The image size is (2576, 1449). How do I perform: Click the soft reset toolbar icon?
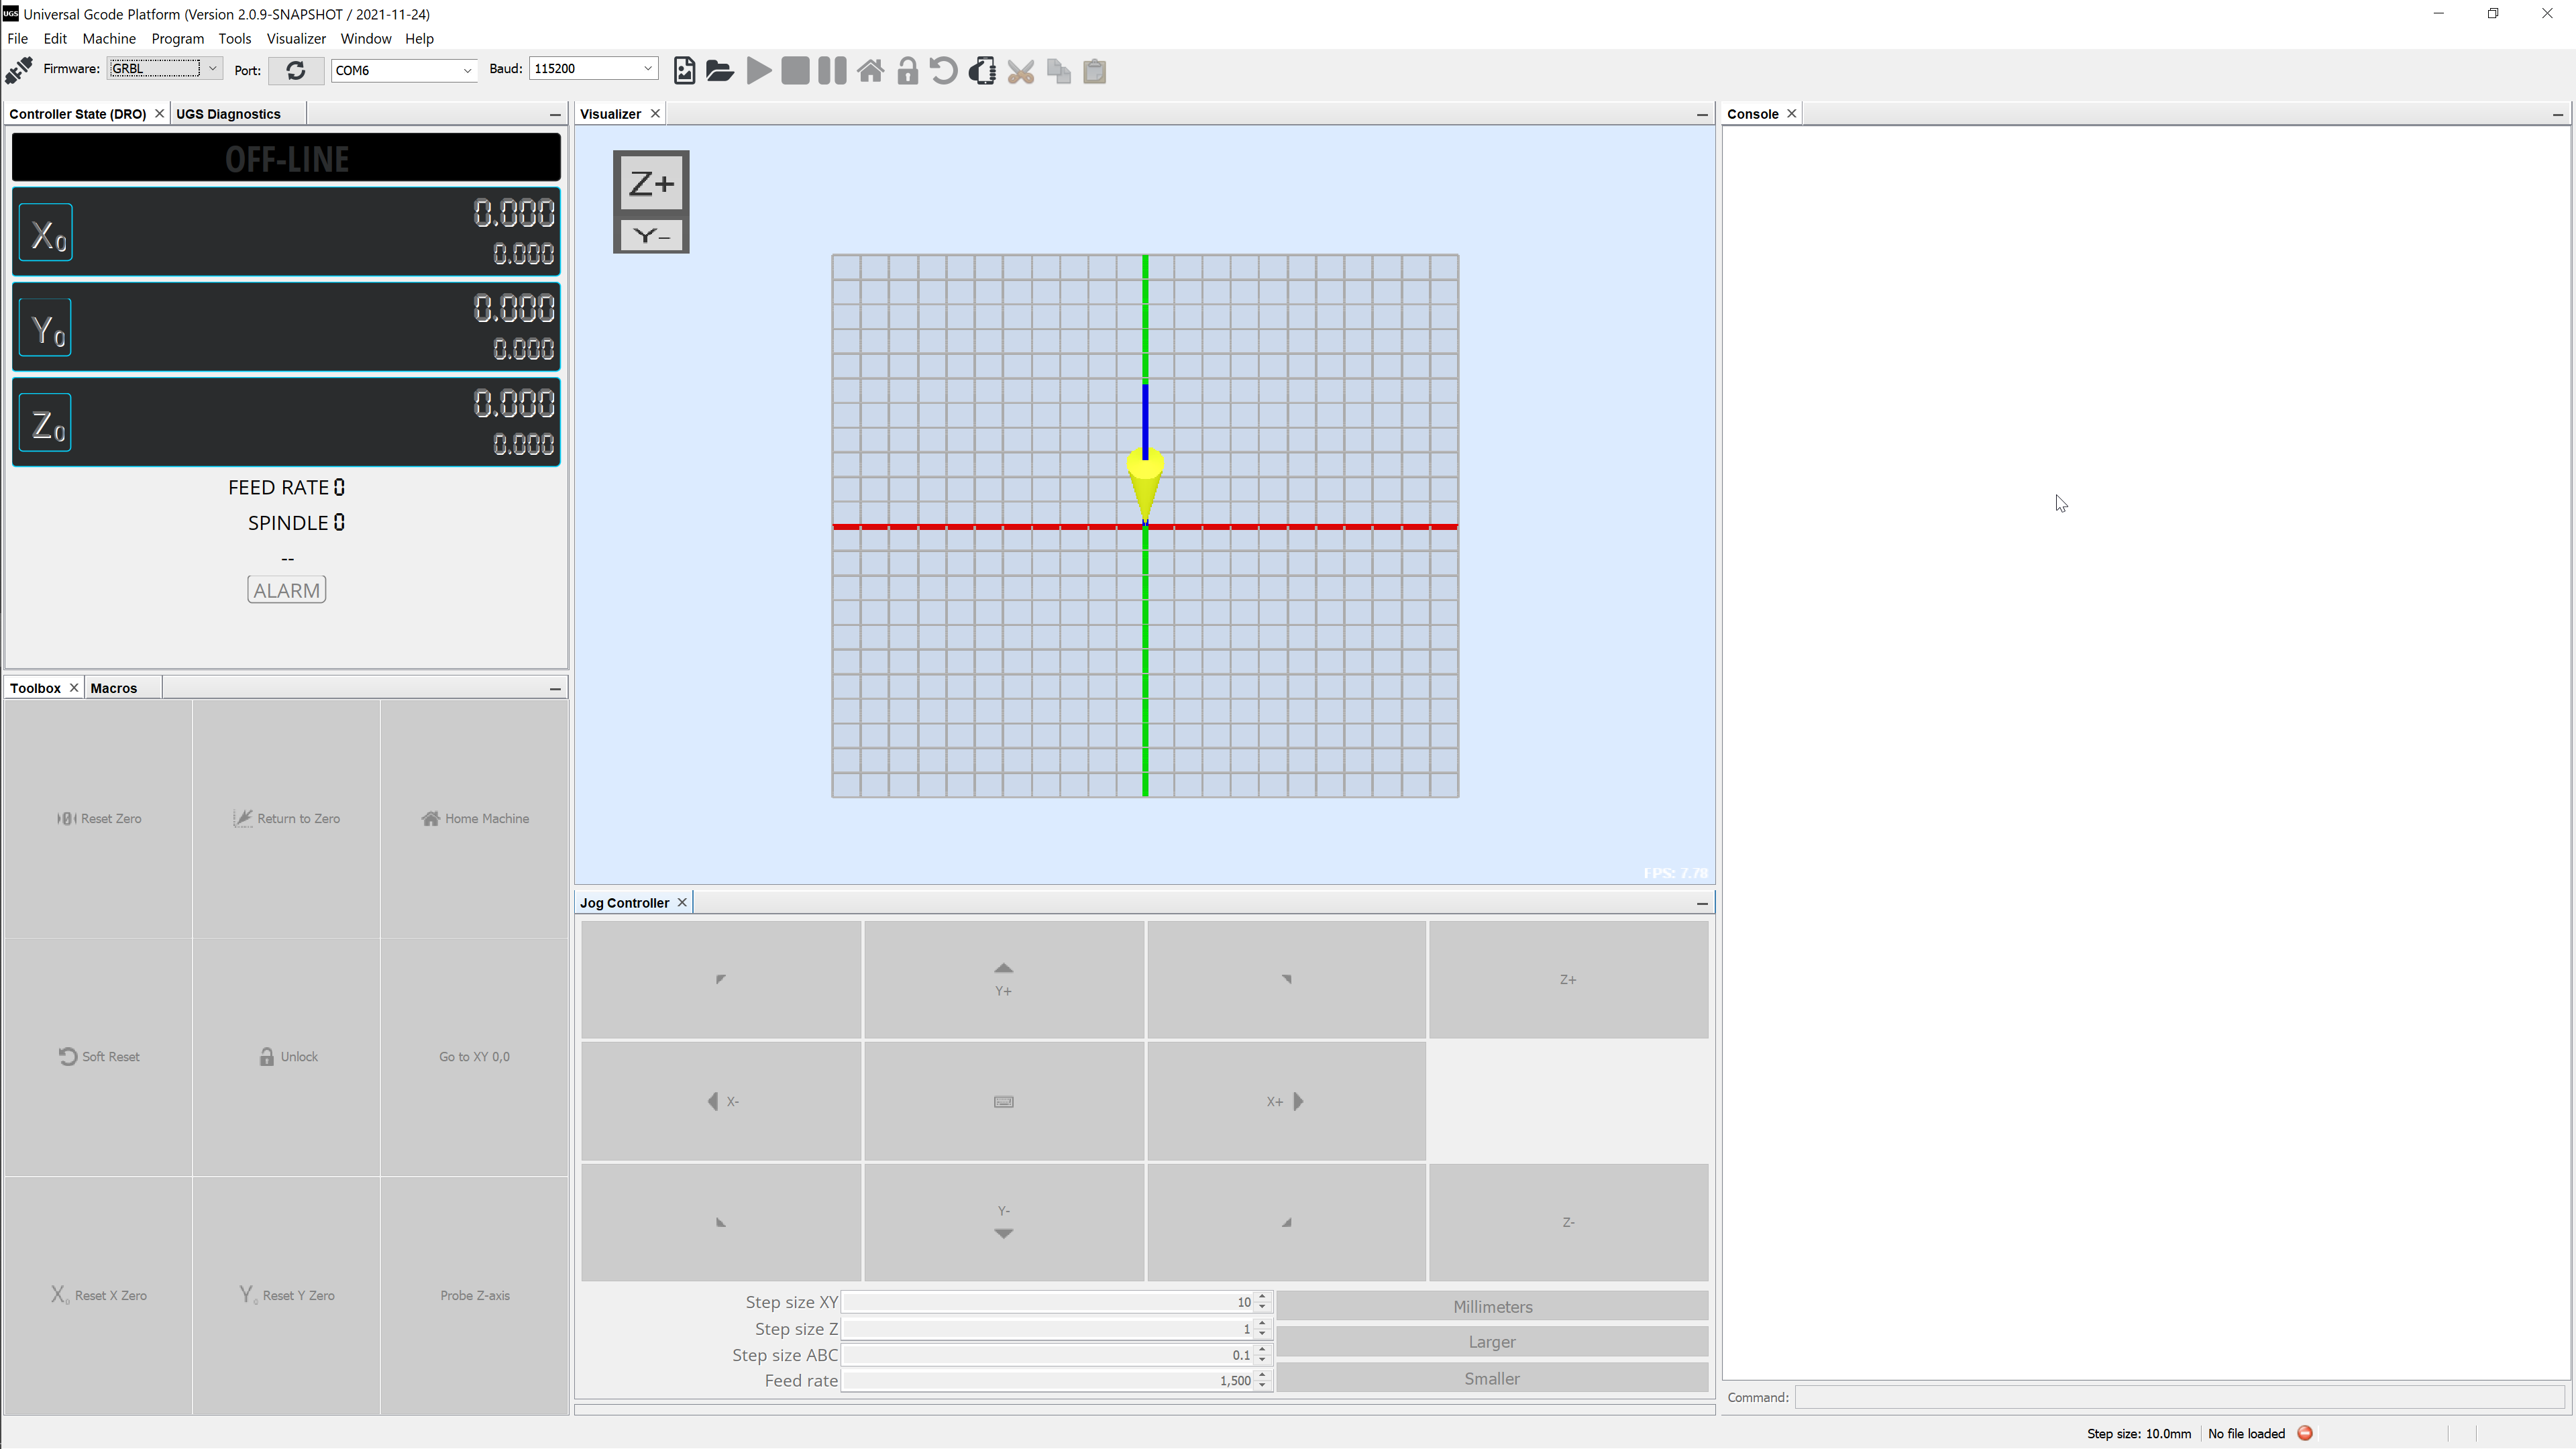pos(943,71)
